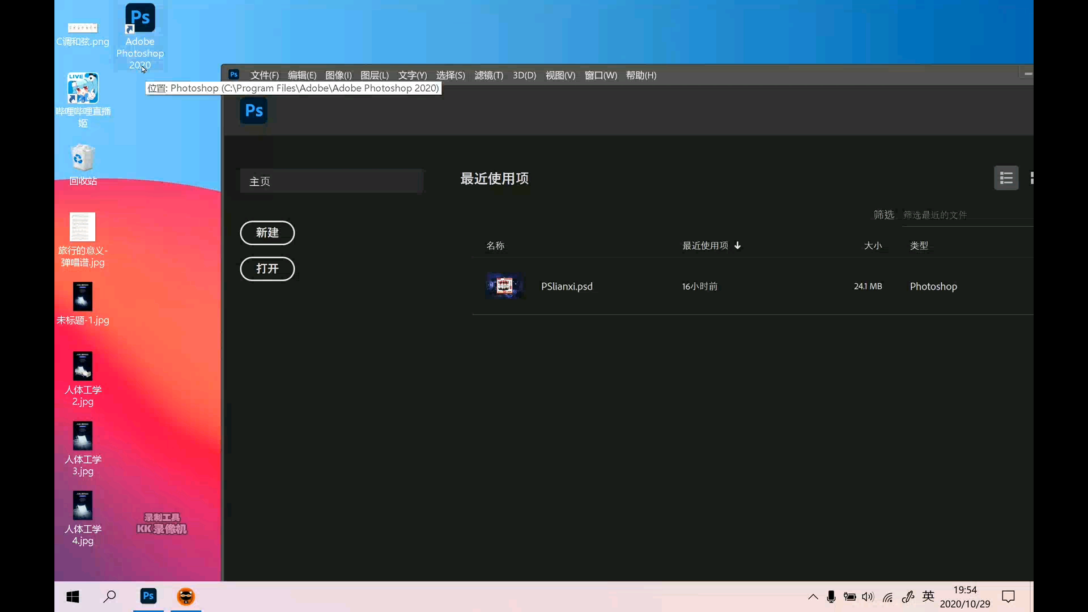
Task: Click 打开 button to open file
Action: click(267, 268)
